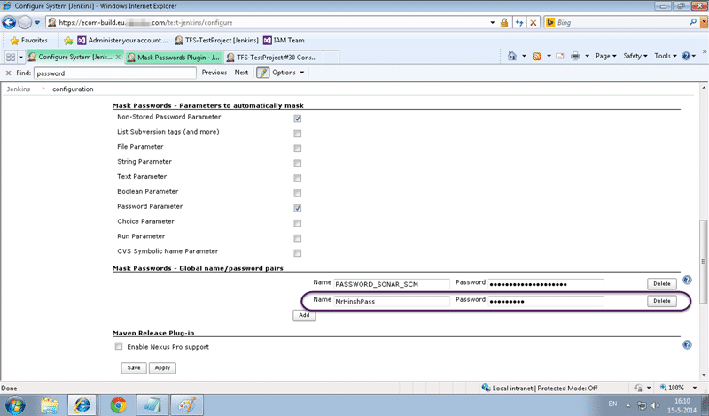Open the Page menu dropdown

tap(605, 56)
